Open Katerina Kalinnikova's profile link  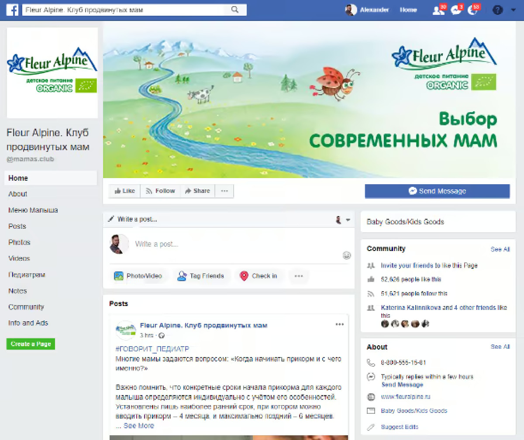pos(411,308)
